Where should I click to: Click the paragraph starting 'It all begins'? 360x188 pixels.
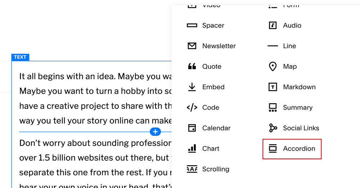pos(95,98)
